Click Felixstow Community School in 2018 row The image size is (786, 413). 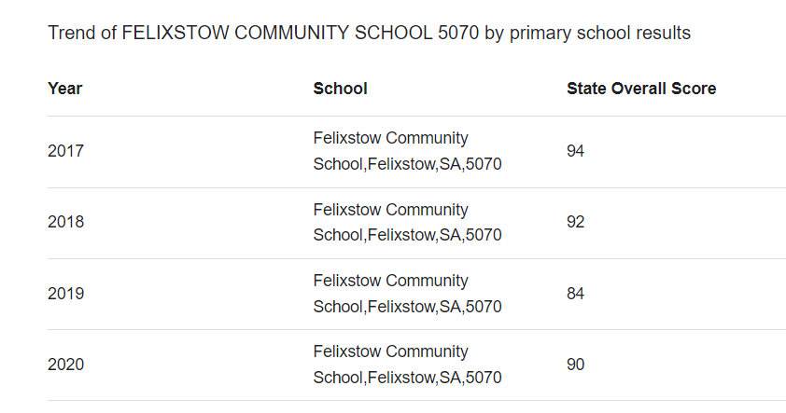point(390,210)
